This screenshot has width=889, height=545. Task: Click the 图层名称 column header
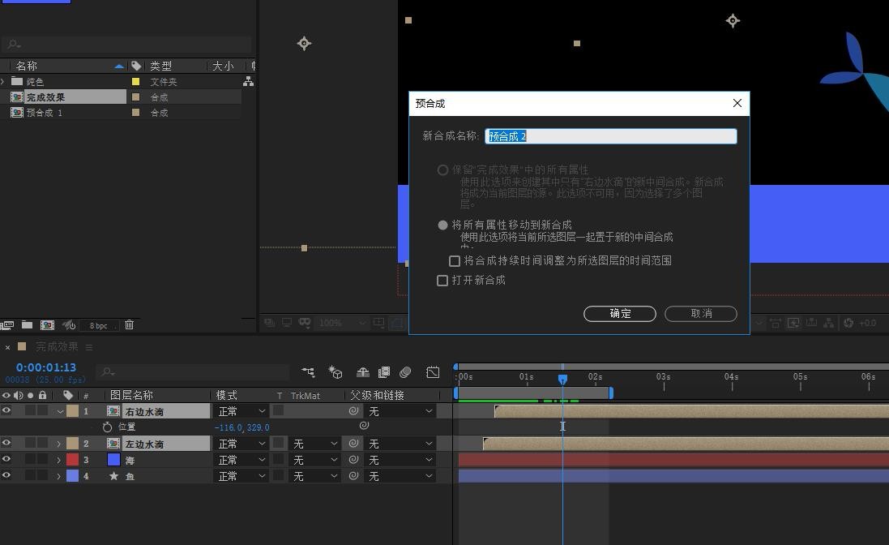pos(131,395)
